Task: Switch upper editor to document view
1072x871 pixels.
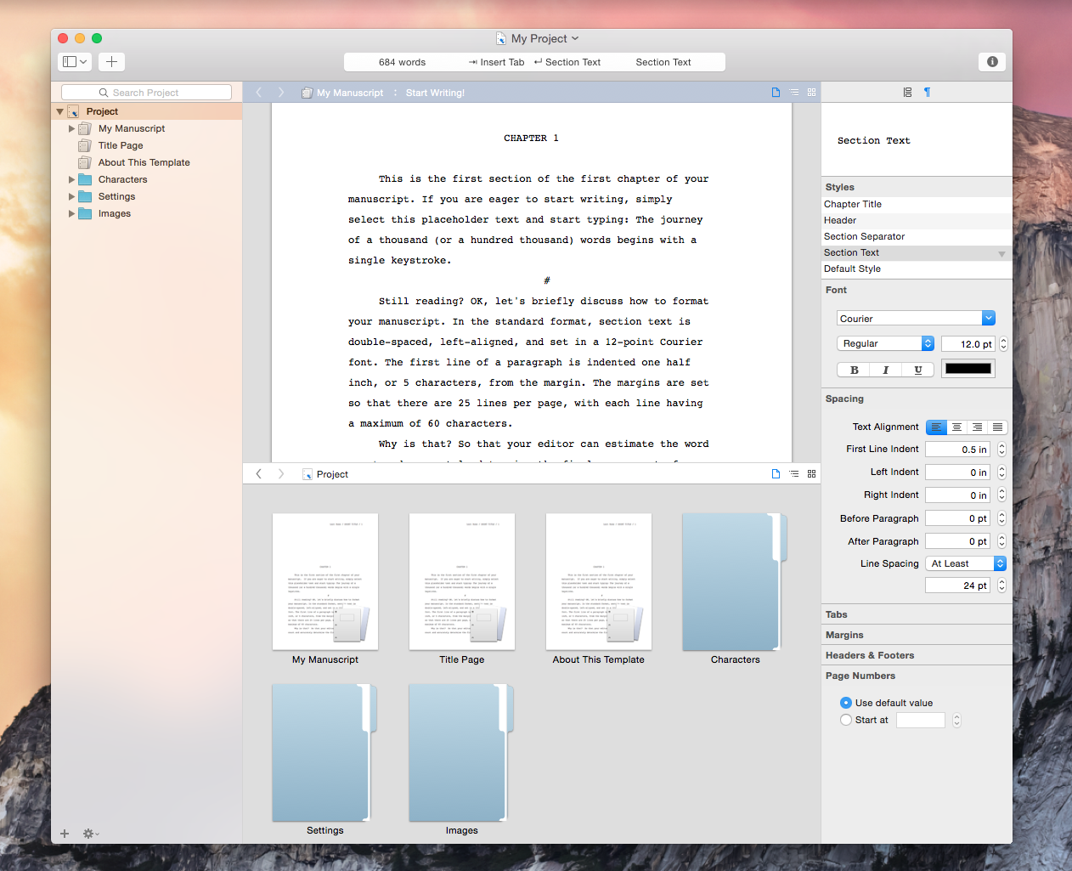Action: coord(776,93)
